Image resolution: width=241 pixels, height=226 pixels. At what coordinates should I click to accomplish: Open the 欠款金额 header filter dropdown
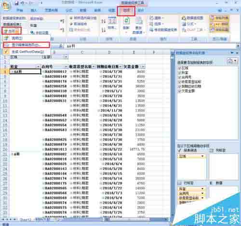(143, 67)
